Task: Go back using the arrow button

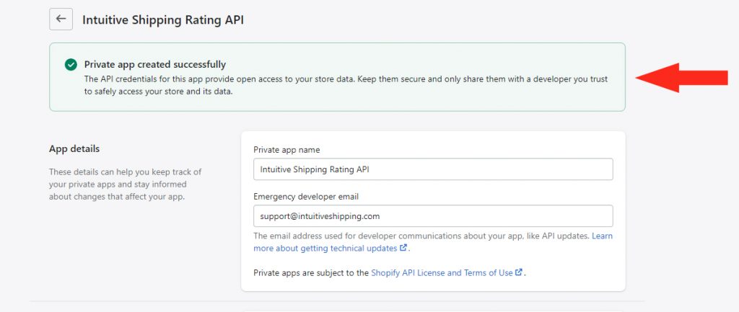Action: 61,19
